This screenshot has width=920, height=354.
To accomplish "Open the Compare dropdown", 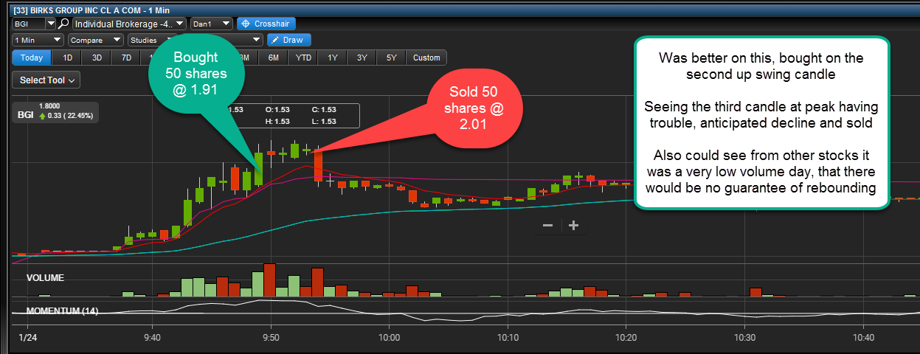I will pyautogui.click(x=95, y=40).
